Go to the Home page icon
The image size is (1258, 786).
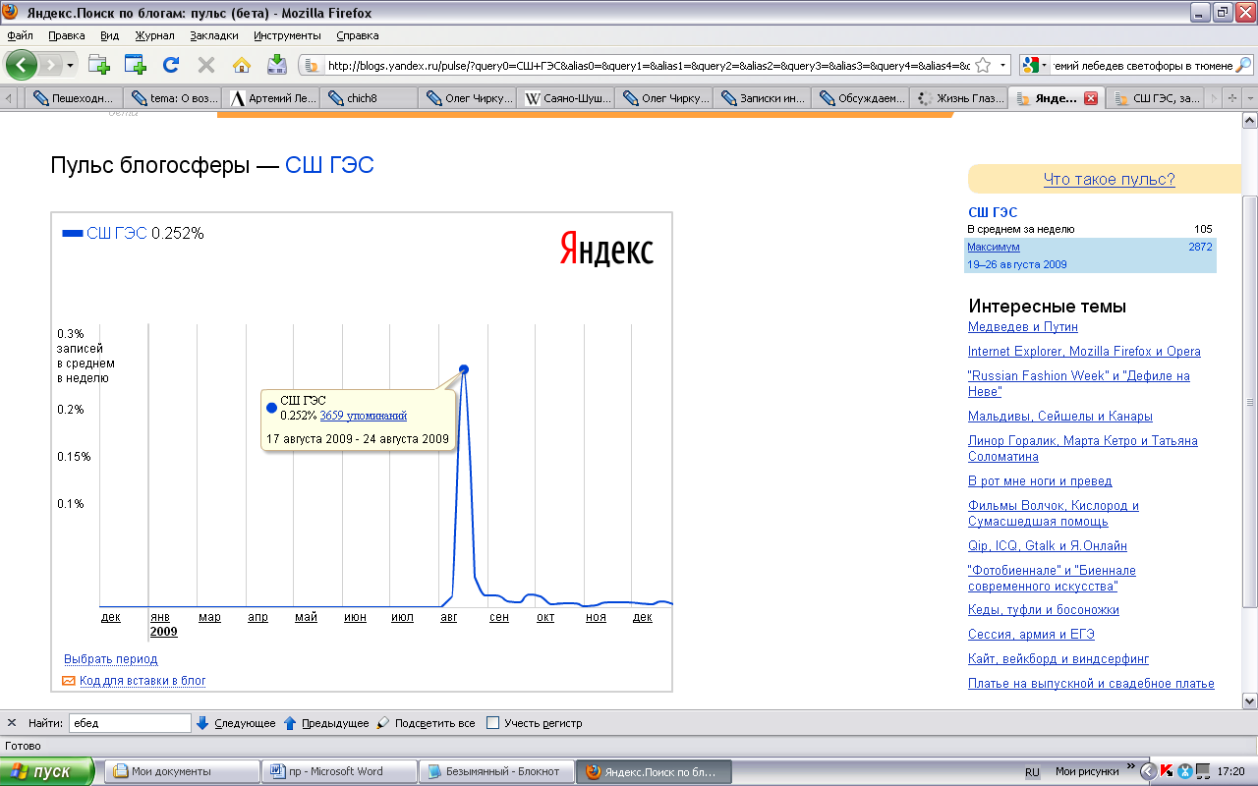click(242, 65)
